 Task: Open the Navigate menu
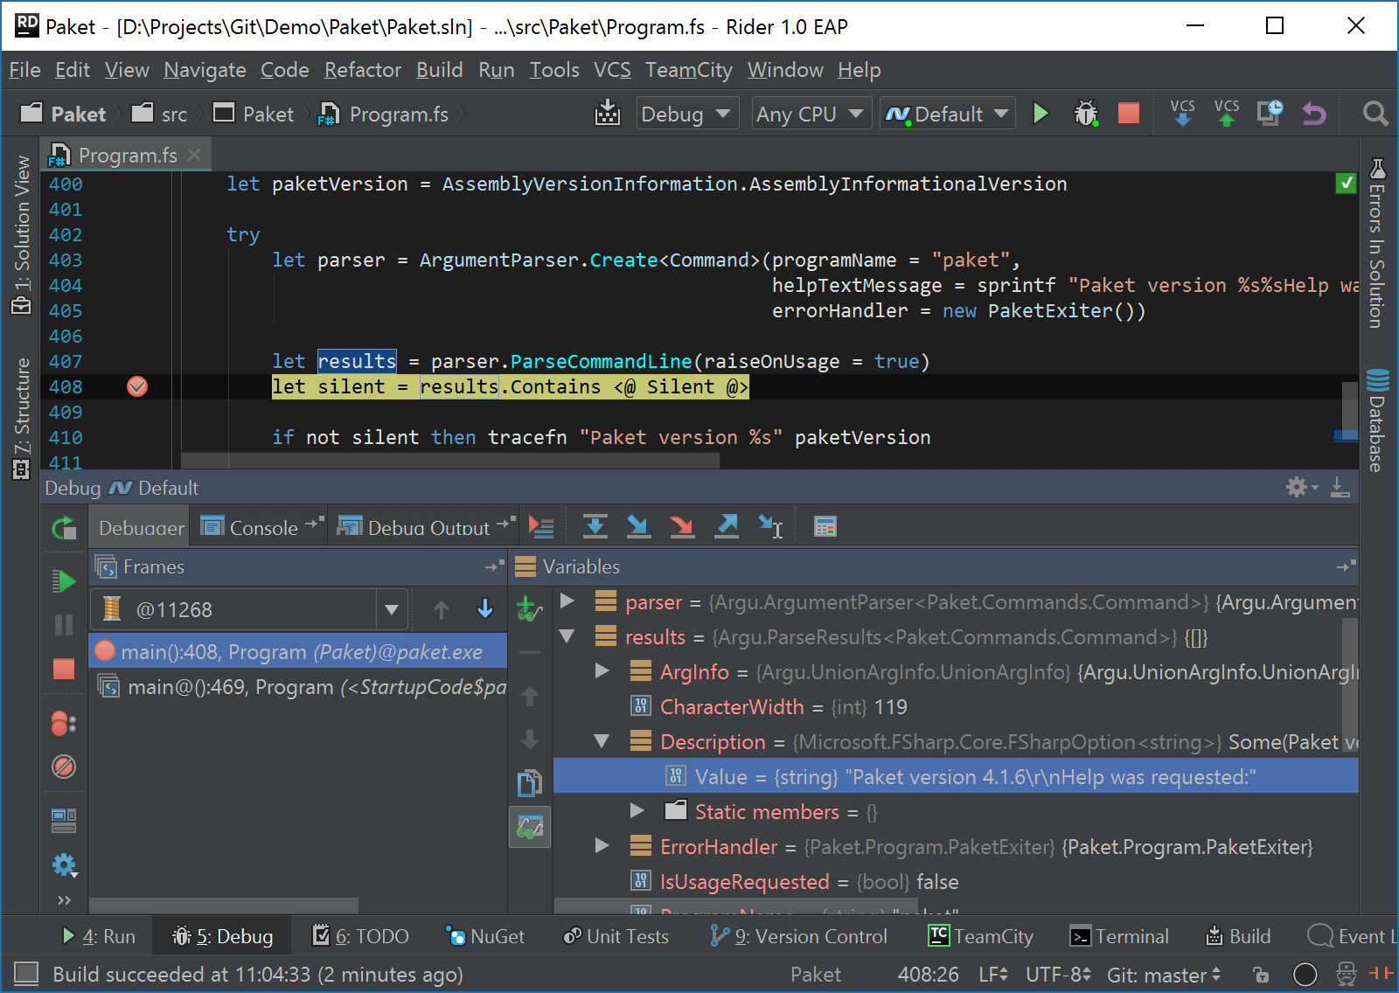point(205,70)
